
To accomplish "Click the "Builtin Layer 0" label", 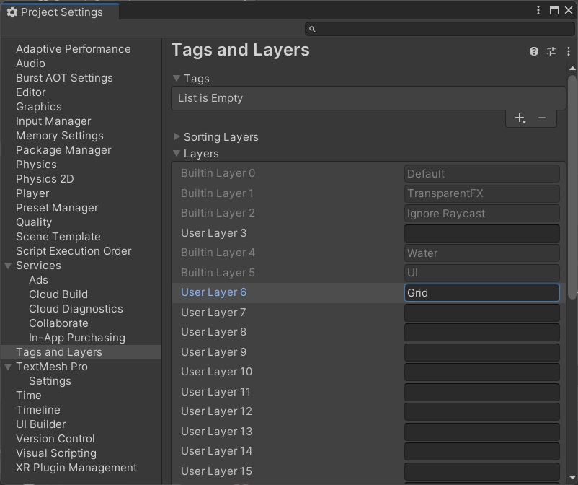I will [x=218, y=173].
